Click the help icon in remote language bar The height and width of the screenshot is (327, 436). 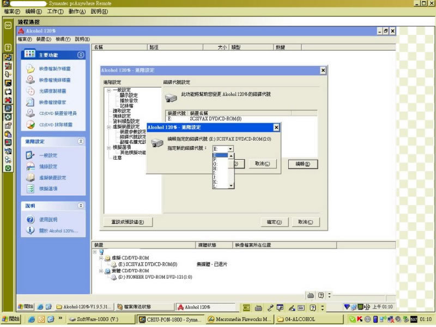313,308
